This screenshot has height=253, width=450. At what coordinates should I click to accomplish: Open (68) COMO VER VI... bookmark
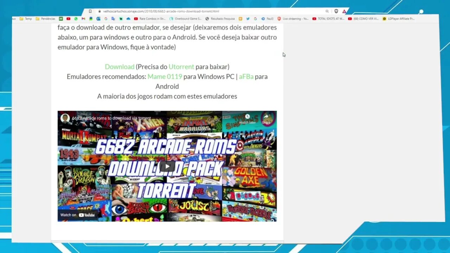click(x=363, y=19)
